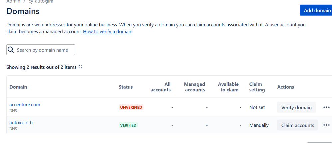Click the All accounts column header
The width and height of the screenshot is (332, 144).
pyautogui.click(x=160, y=87)
